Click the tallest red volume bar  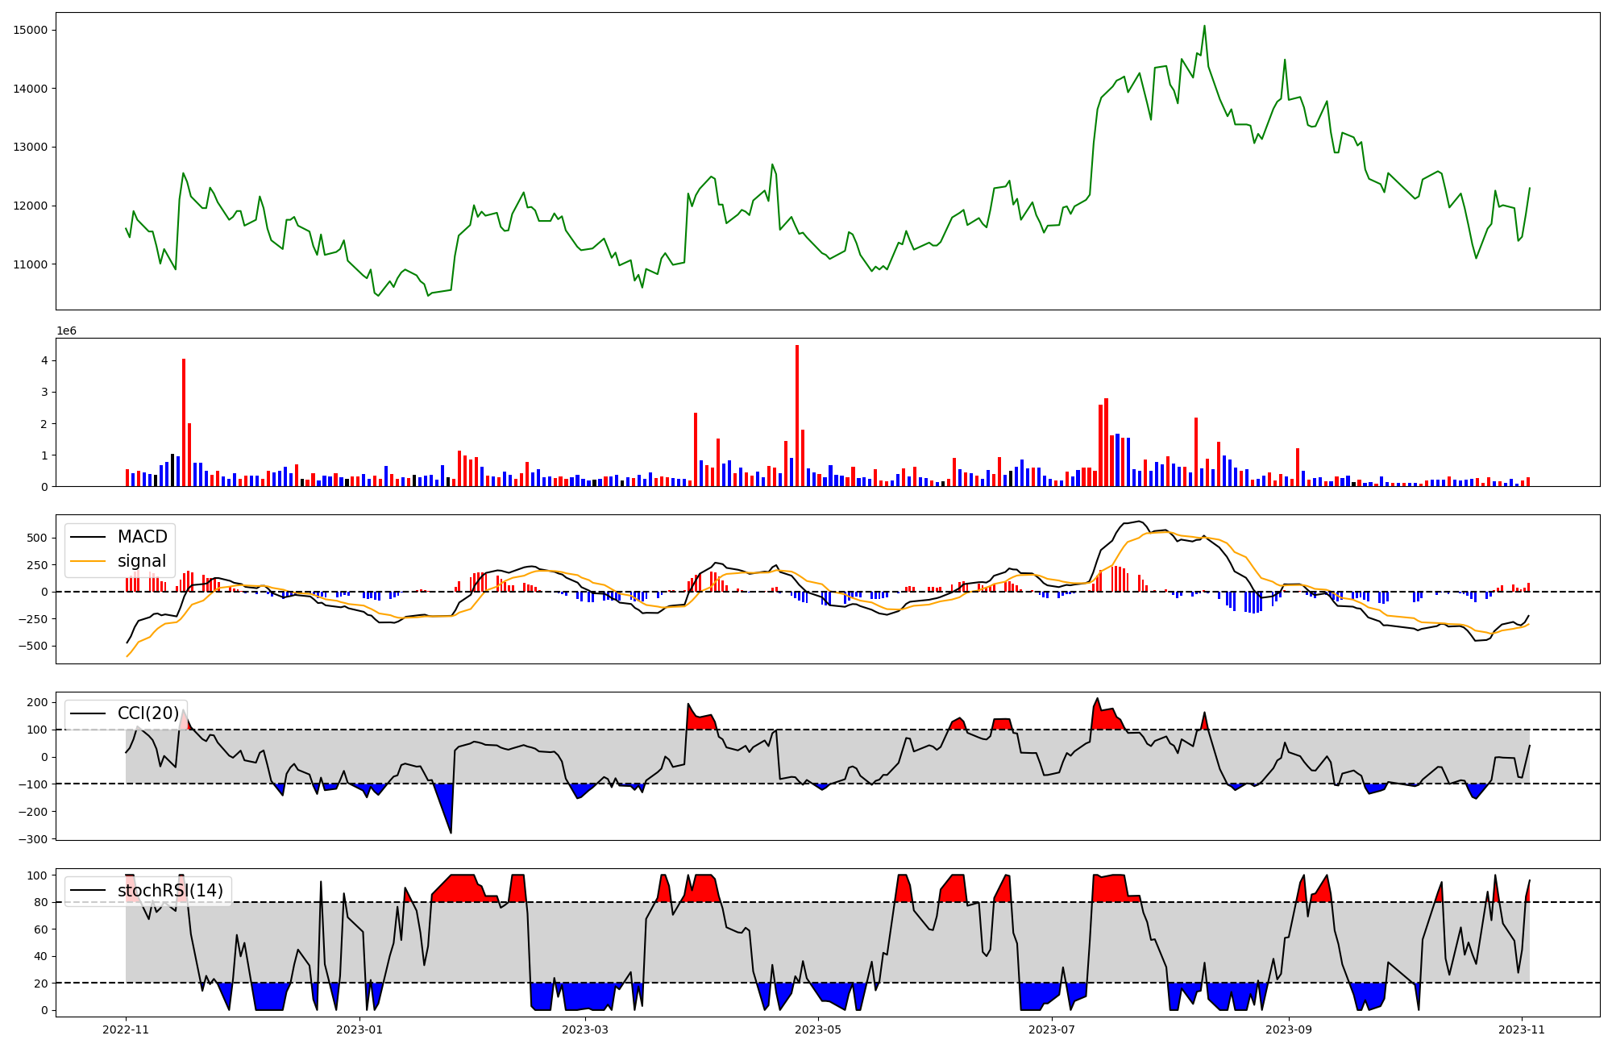pyautogui.click(x=797, y=415)
